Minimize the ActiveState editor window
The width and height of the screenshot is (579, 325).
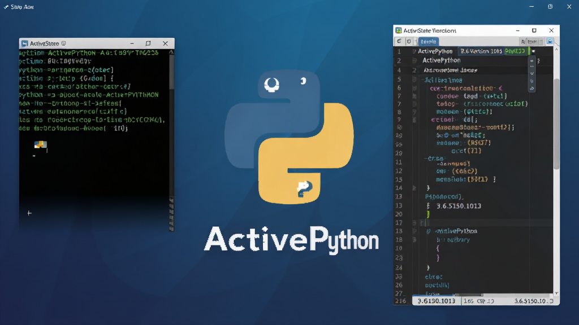tap(518, 30)
